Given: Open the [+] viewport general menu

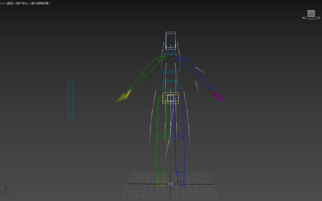Looking at the screenshot, I should pyautogui.click(x=3, y=3).
